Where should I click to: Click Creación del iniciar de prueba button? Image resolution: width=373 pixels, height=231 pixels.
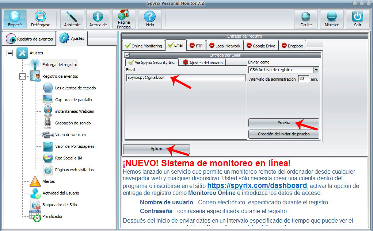(x=284, y=134)
